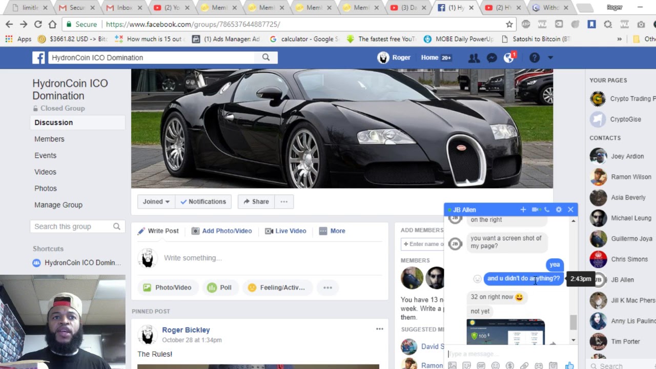Open the emoji picker in chat
Image resolution: width=656 pixels, height=369 pixels.
point(495,365)
